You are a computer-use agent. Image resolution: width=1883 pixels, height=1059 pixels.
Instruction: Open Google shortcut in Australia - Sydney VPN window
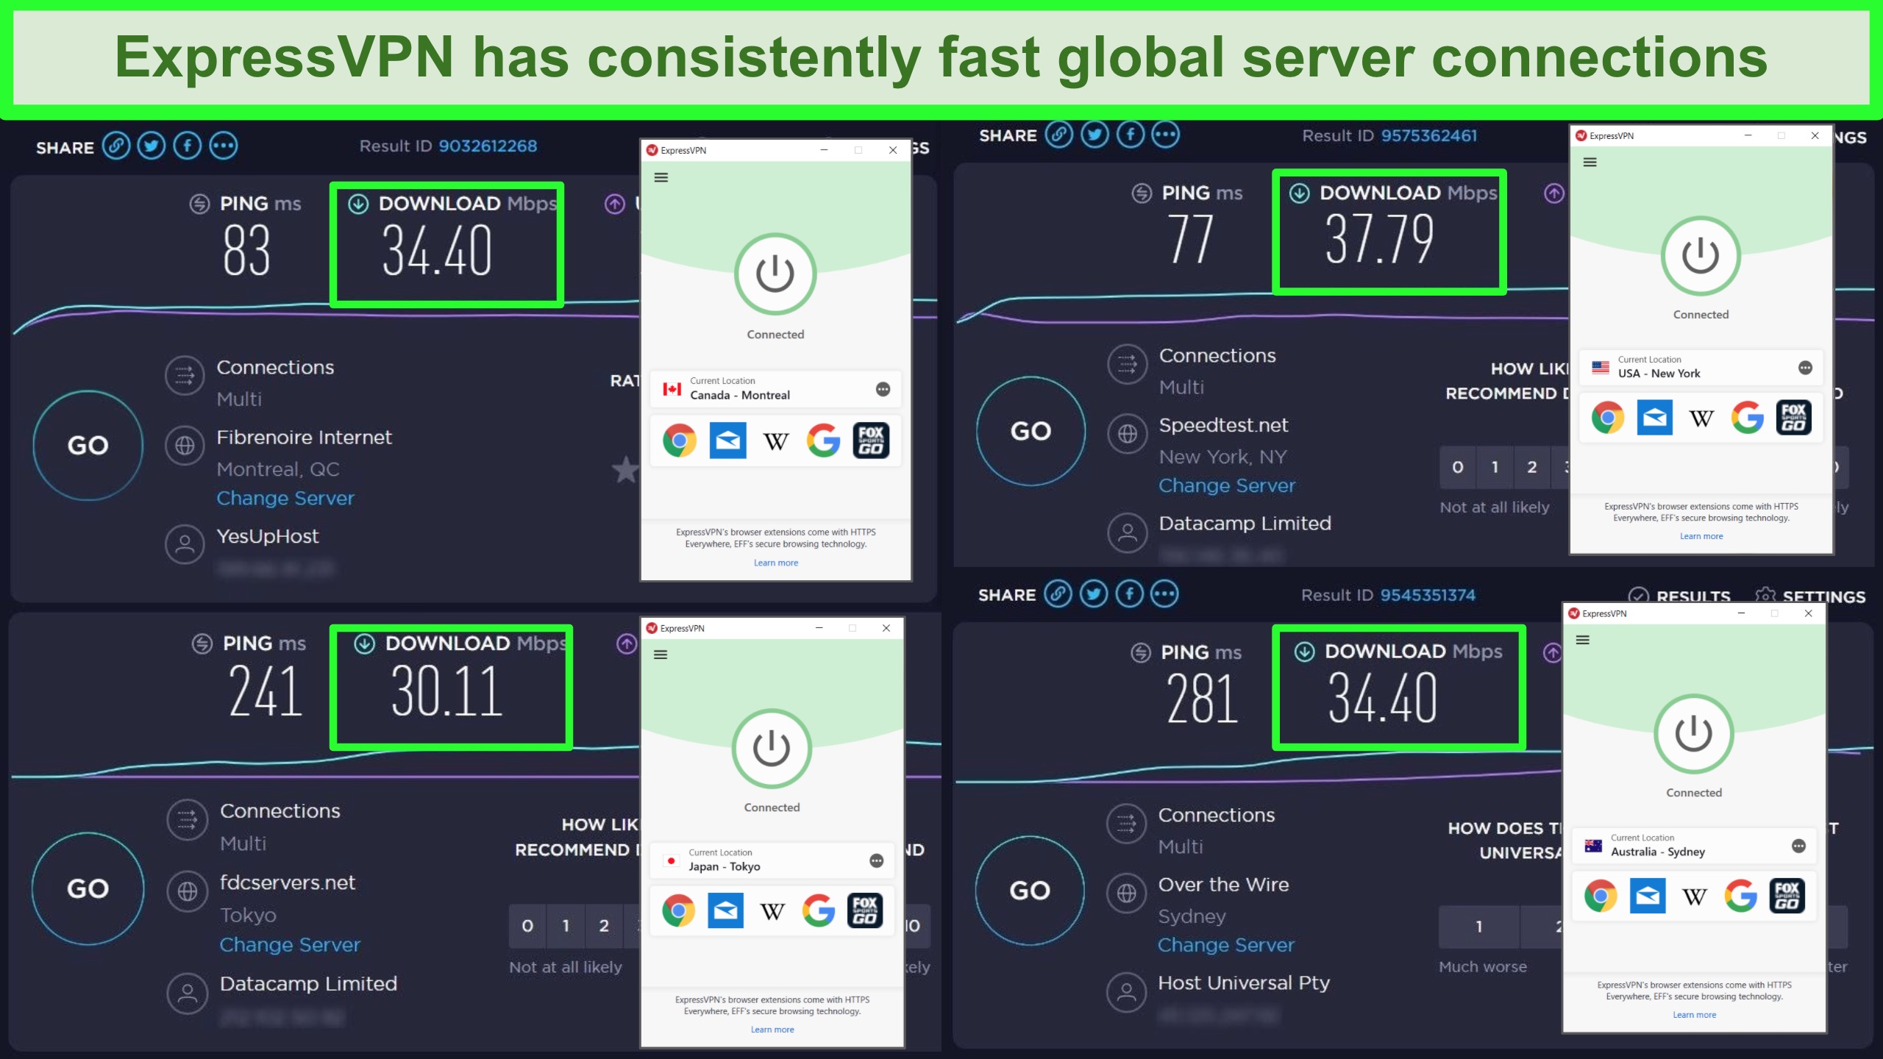(1741, 896)
